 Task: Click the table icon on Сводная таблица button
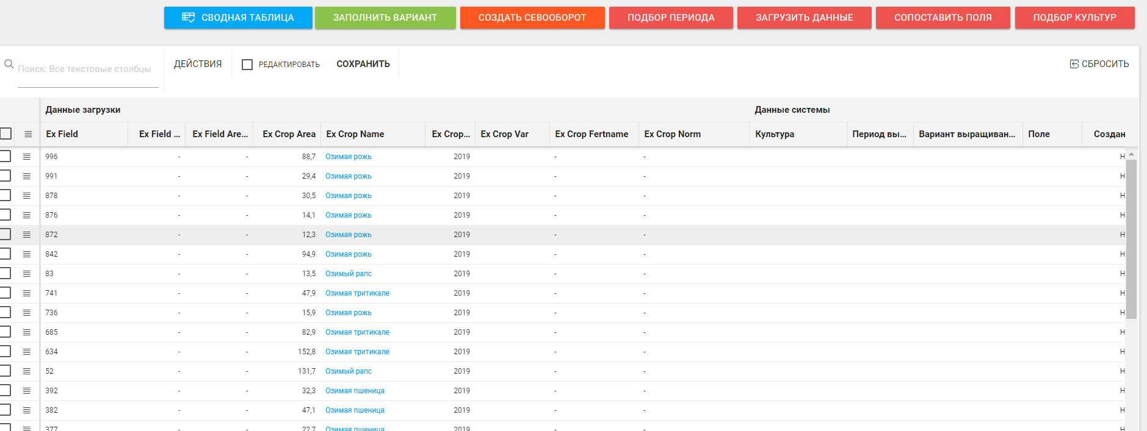click(188, 18)
